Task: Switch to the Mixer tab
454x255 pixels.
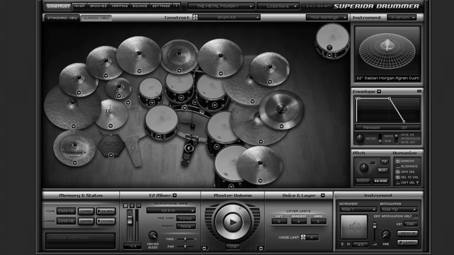Action: click(79, 6)
